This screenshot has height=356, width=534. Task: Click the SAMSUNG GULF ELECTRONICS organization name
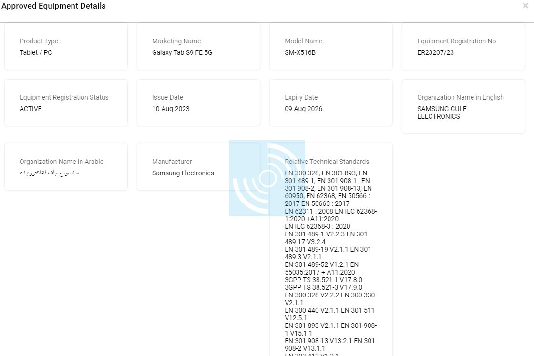pos(442,112)
